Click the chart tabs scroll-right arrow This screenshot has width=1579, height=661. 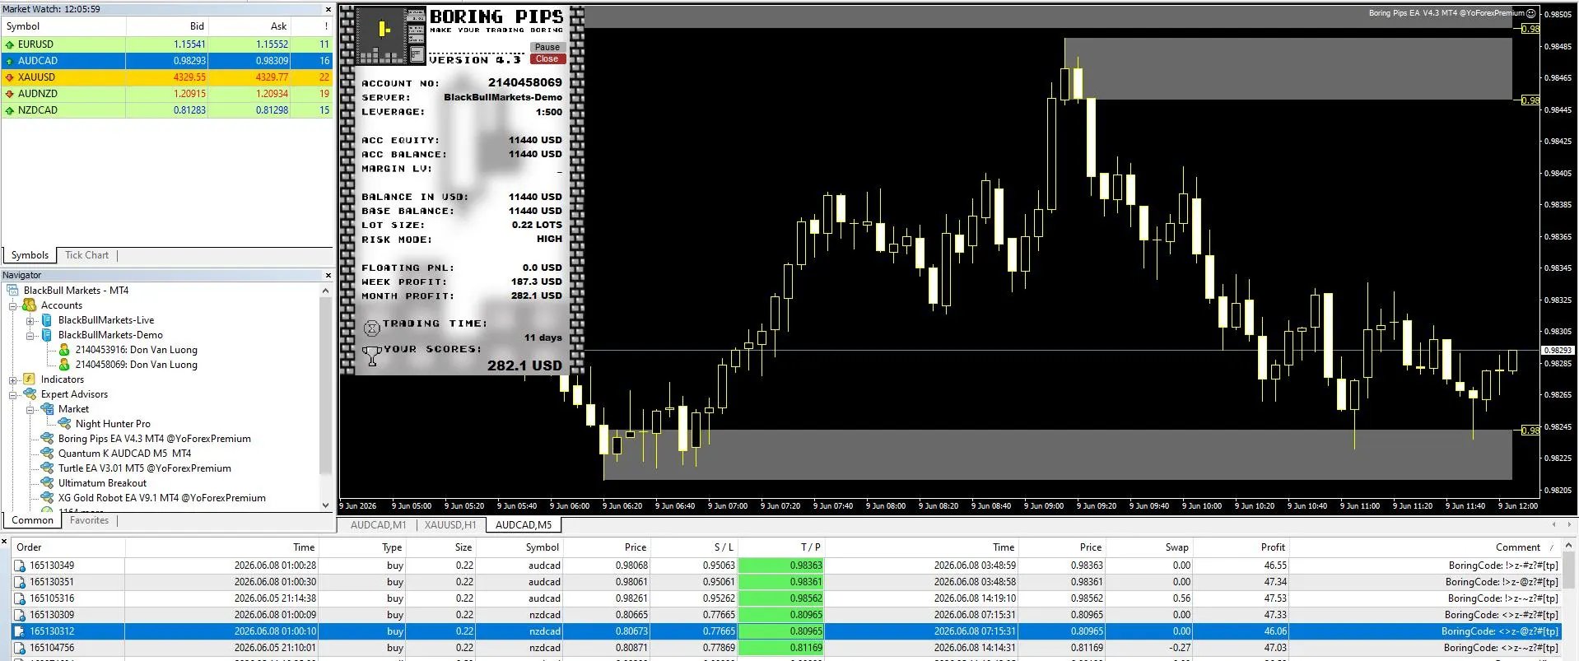[1569, 524]
